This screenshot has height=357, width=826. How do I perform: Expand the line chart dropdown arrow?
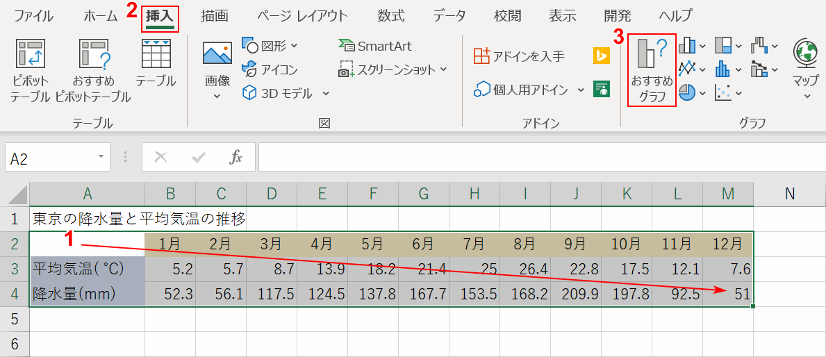pos(703,69)
